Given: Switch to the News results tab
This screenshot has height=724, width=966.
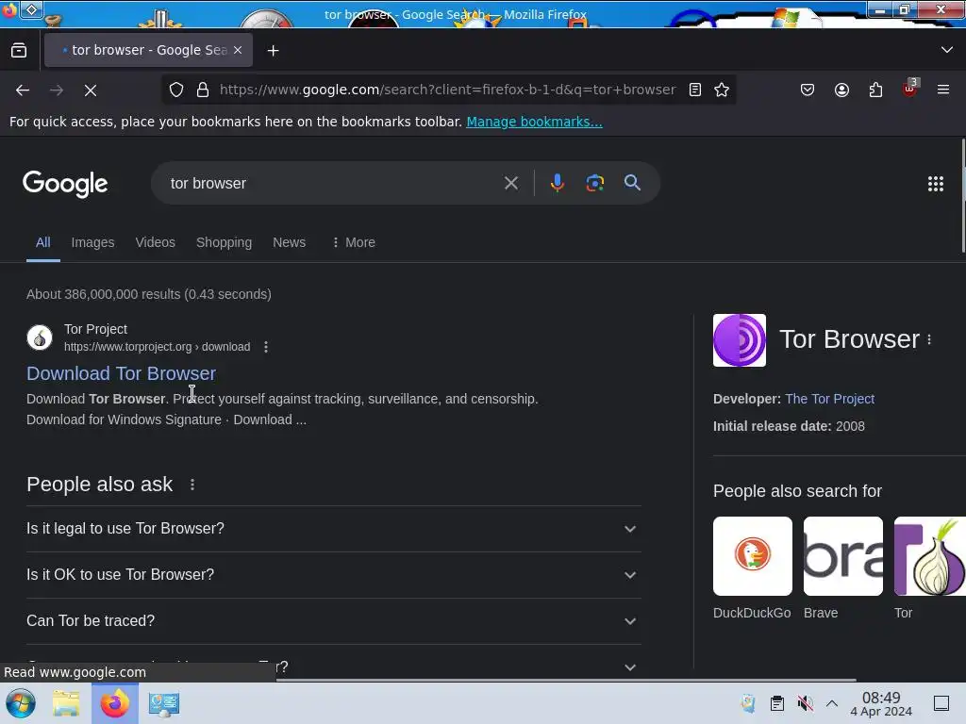Looking at the screenshot, I should pyautogui.click(x=289, y=242).
